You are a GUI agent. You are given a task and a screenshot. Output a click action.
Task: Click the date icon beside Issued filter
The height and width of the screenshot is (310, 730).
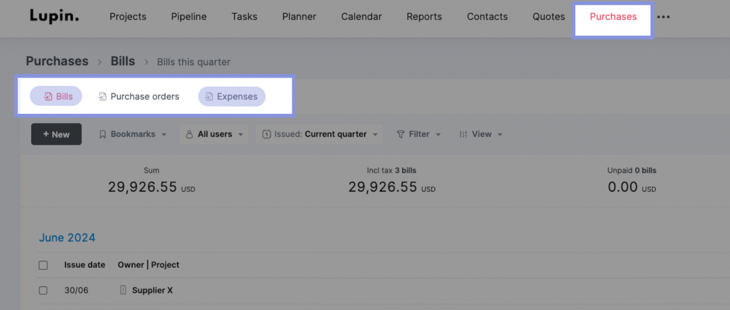coord(267,134)
